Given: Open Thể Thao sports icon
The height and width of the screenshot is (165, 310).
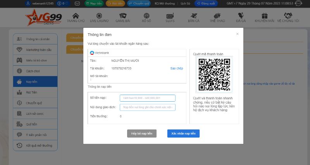Looking at the screenshot, I should 217,16.
